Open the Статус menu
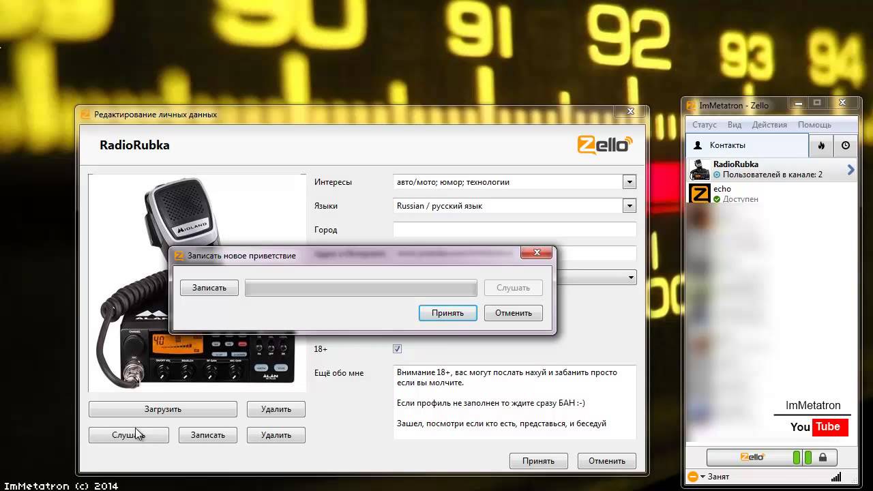This screenshot has height=491, width=873. pos(705,125)
